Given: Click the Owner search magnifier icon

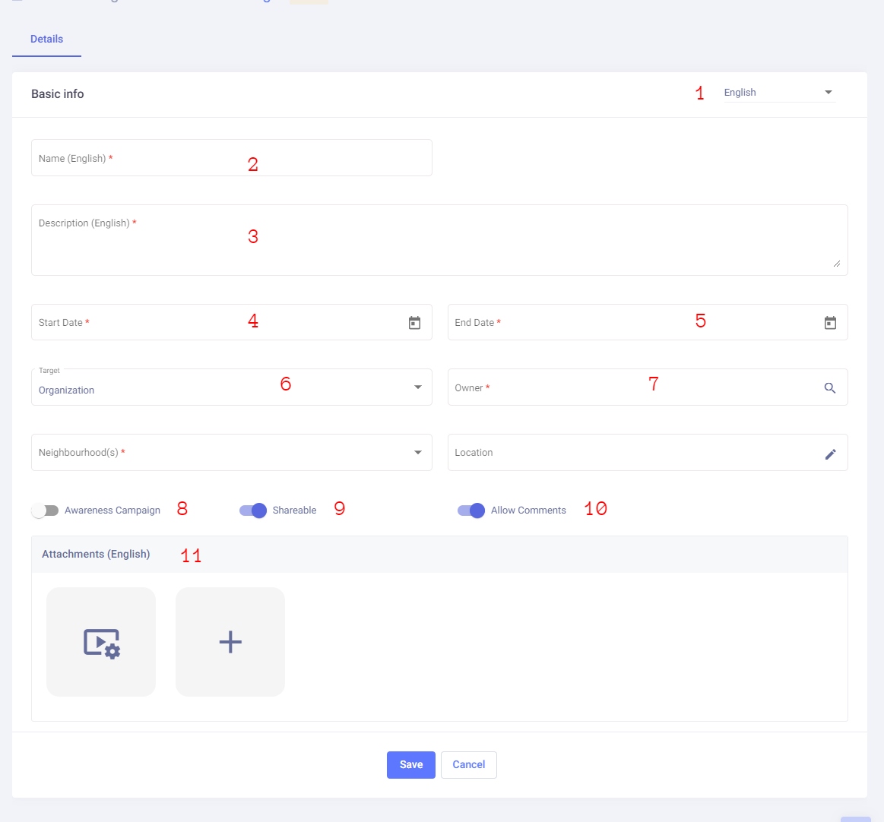Looking at the screenshot, I should 830,388.
